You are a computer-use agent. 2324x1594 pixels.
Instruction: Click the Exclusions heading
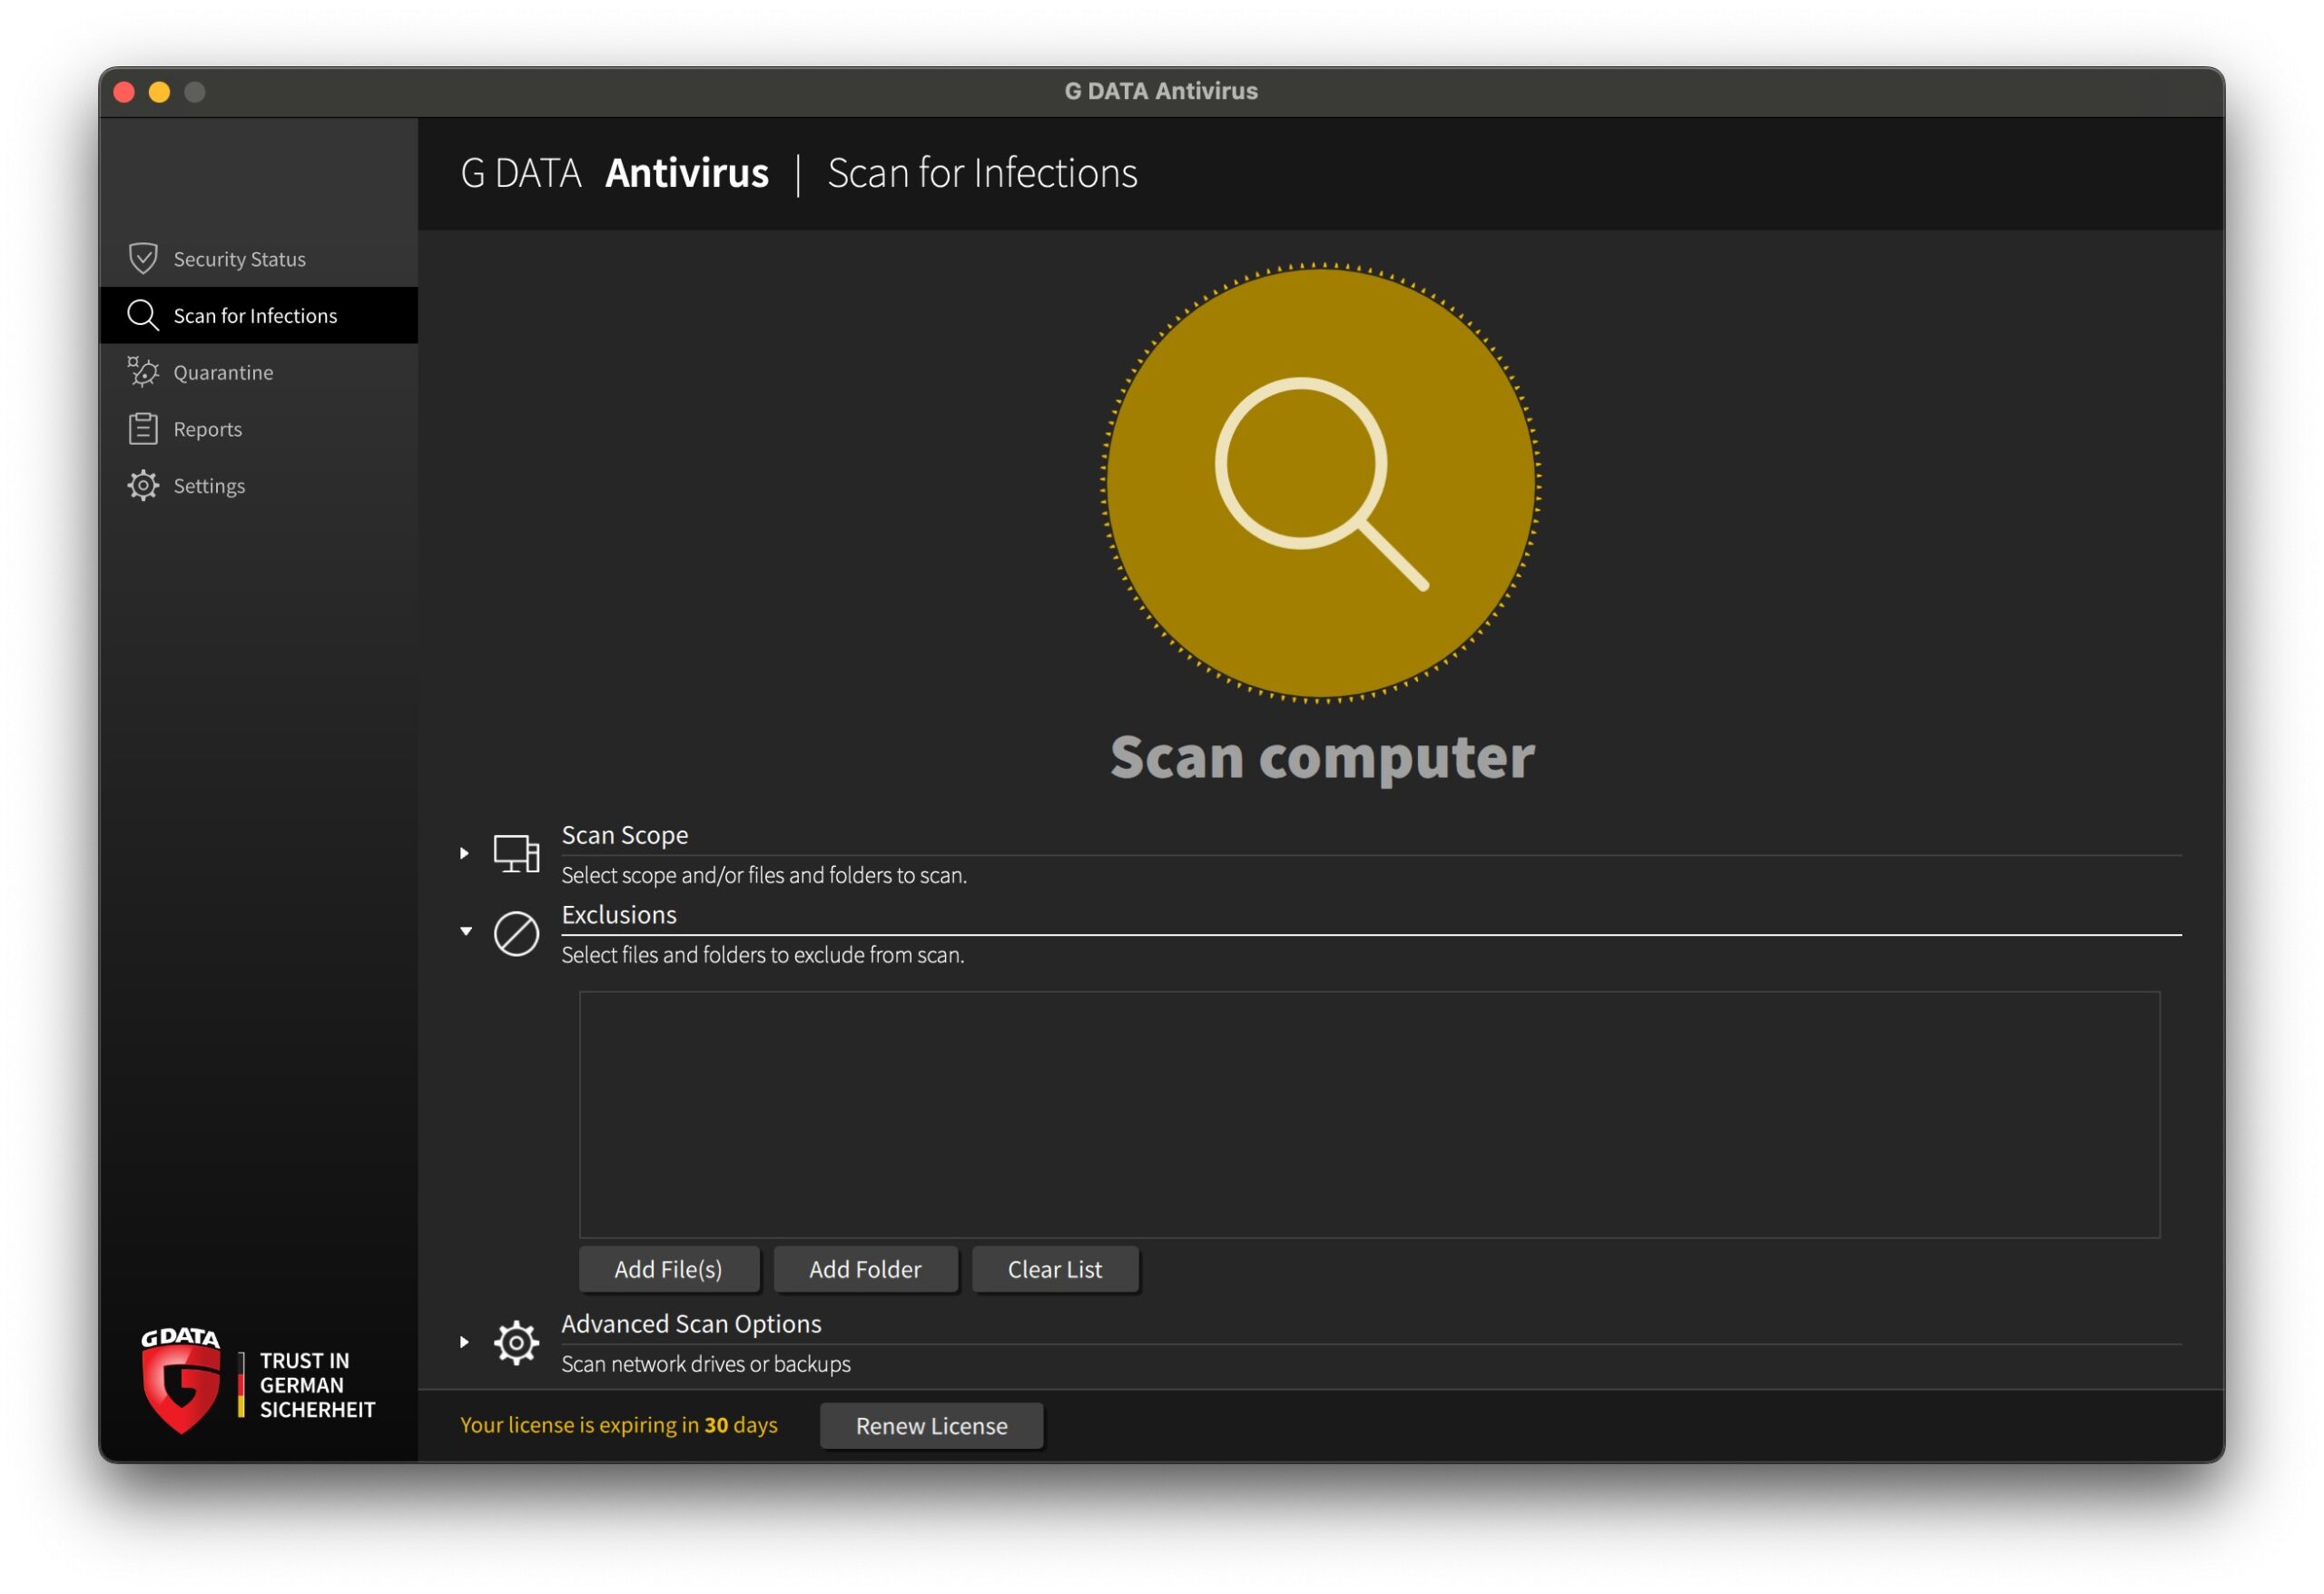pos(619,915)
